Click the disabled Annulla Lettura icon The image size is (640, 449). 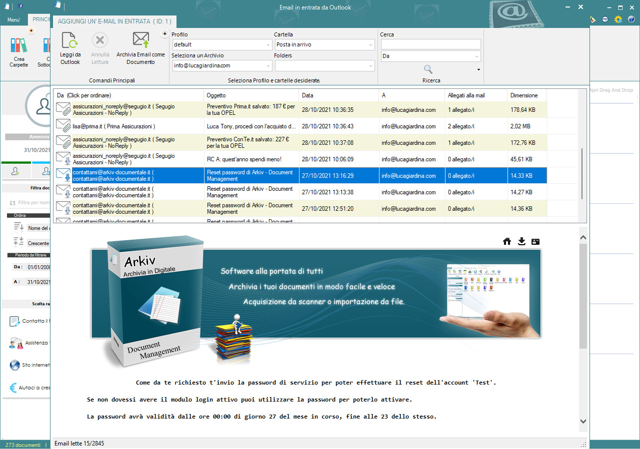click(100, 40)
